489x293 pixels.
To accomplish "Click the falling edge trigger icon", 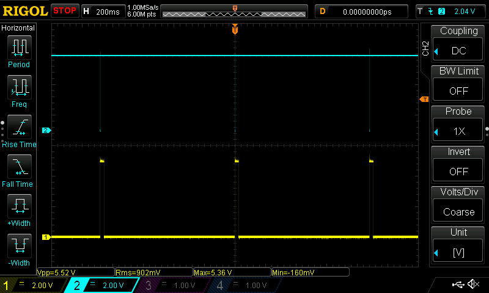I will click(431, 12).
